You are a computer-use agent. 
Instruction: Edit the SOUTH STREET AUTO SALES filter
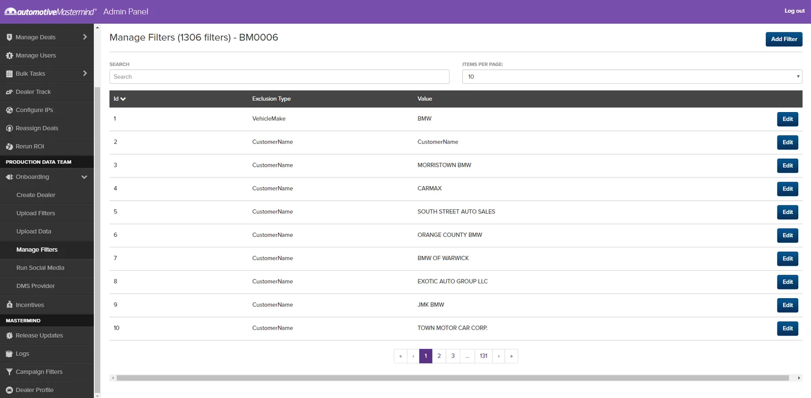click(787, 212)
